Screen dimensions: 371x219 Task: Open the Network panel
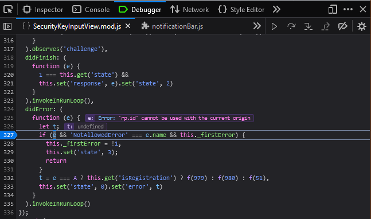[190, 10]
